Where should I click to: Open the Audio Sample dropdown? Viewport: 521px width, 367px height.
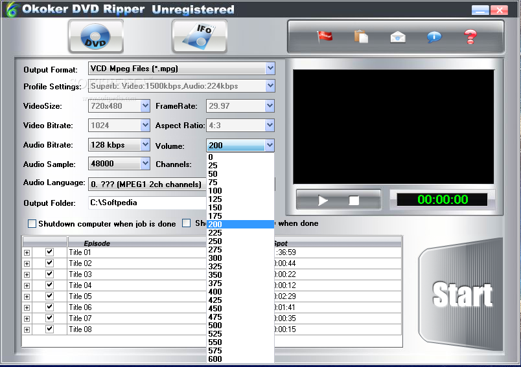(x=145, y=164)
